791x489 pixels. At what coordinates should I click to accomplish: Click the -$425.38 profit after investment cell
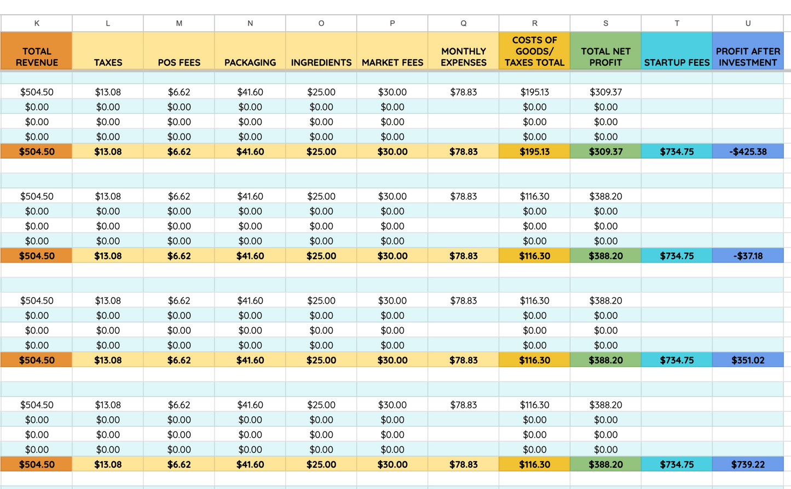point(748,152)
